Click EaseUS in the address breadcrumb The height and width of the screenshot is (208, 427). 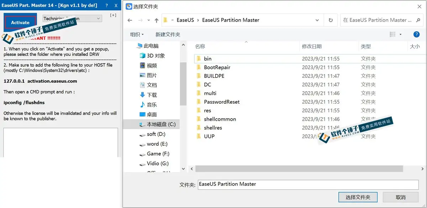(x=185, y=20)
